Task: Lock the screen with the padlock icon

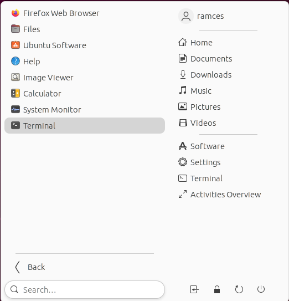Action: pyautogui.click(x=217, y=289)
